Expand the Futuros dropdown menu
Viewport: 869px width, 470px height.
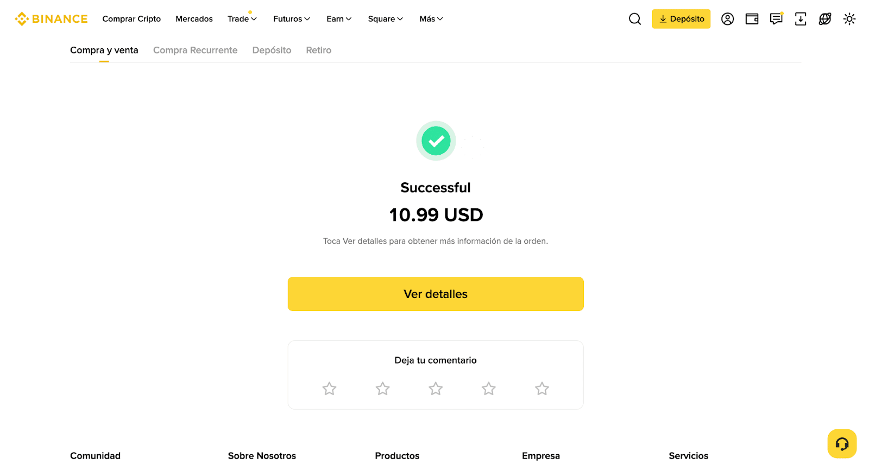[292, 19]
